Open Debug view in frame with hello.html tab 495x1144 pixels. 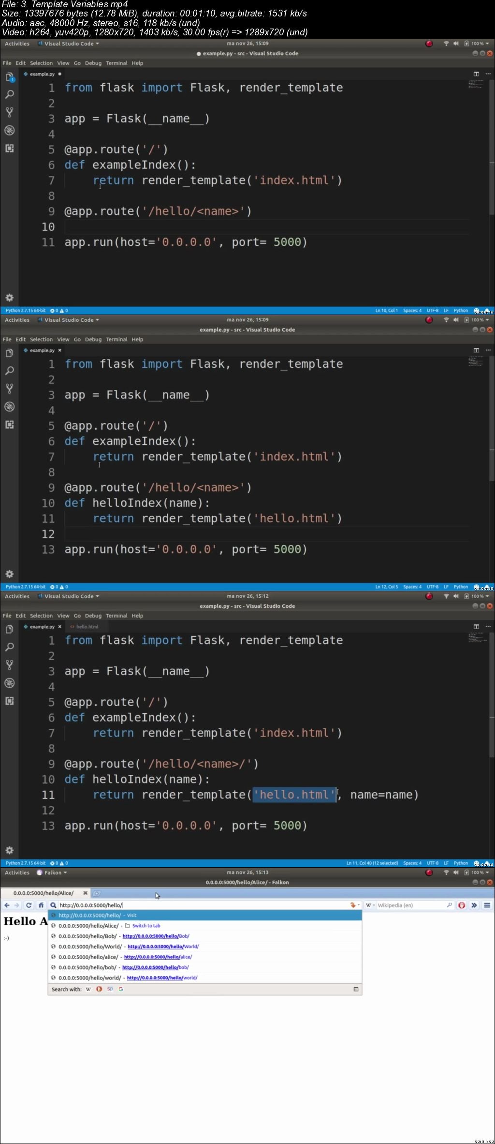coord(9,683)
